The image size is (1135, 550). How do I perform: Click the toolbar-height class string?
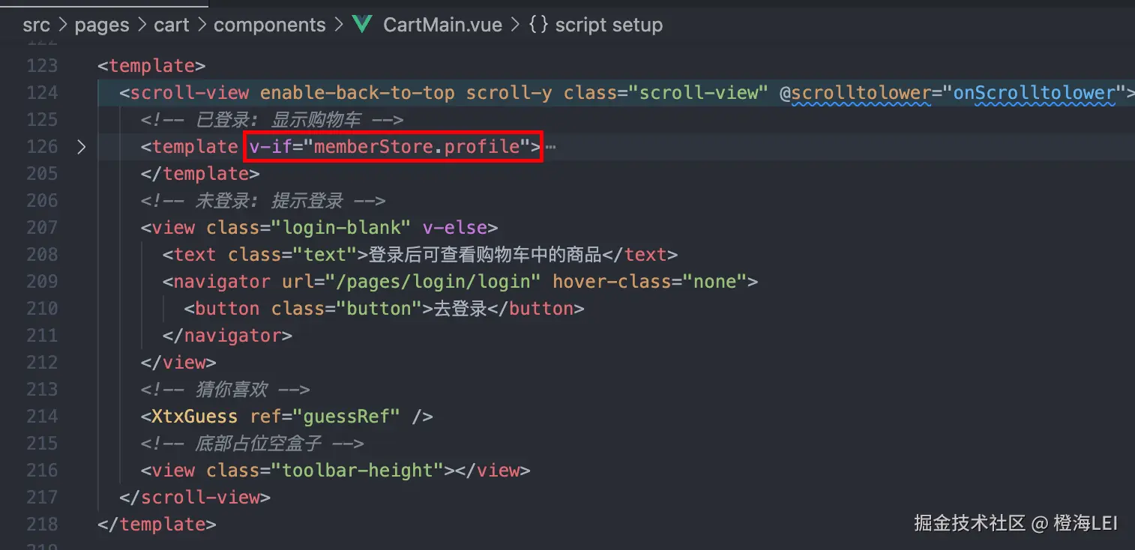(362, 471)
